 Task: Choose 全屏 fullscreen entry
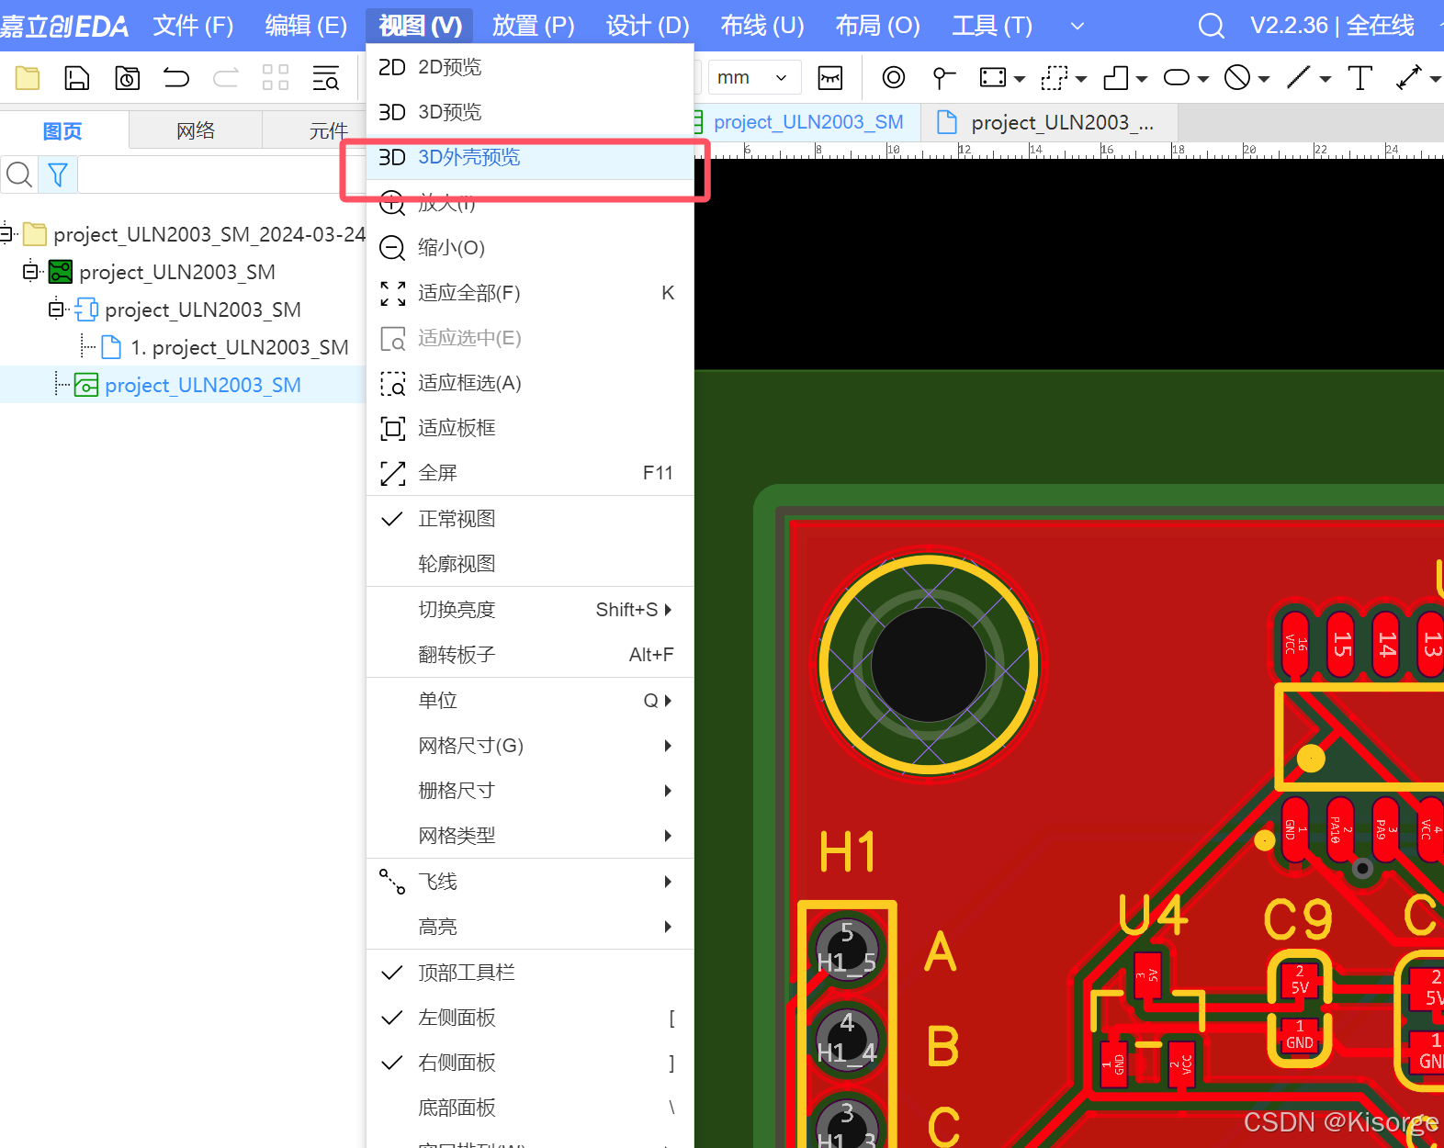point(530,473)
